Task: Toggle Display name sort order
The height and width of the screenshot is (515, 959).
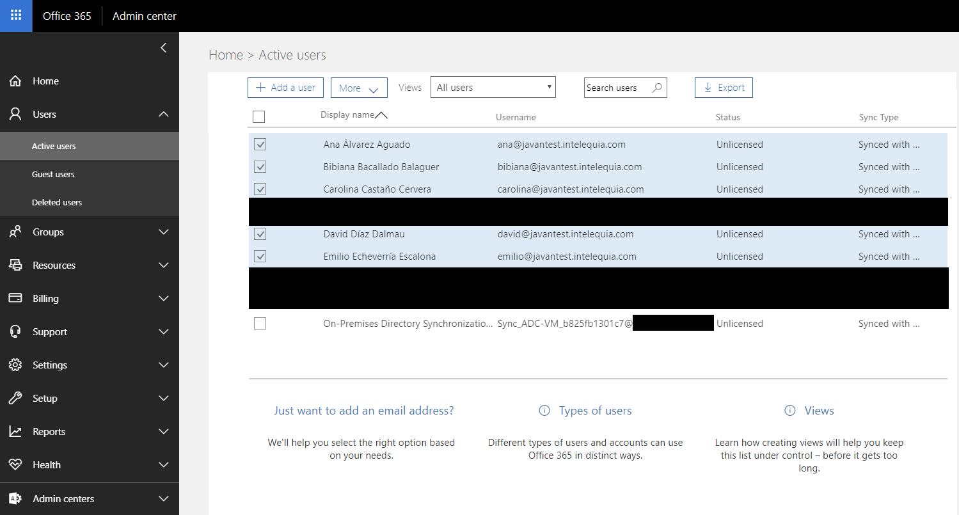Action: pos(382,115)
